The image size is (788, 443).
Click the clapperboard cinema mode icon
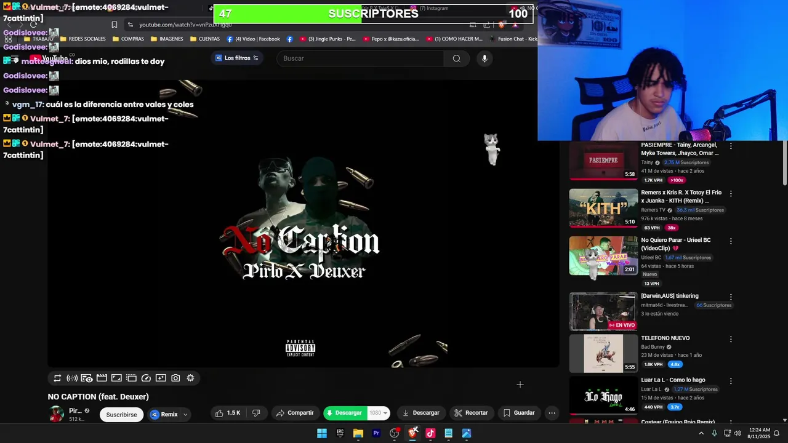[102, 378]
